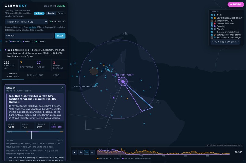Open the Proof tab

(x=57, y=75)
